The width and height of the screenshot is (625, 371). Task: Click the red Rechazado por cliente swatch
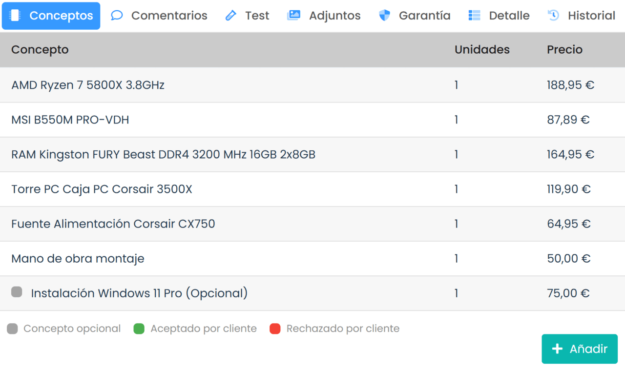(275, 329)
